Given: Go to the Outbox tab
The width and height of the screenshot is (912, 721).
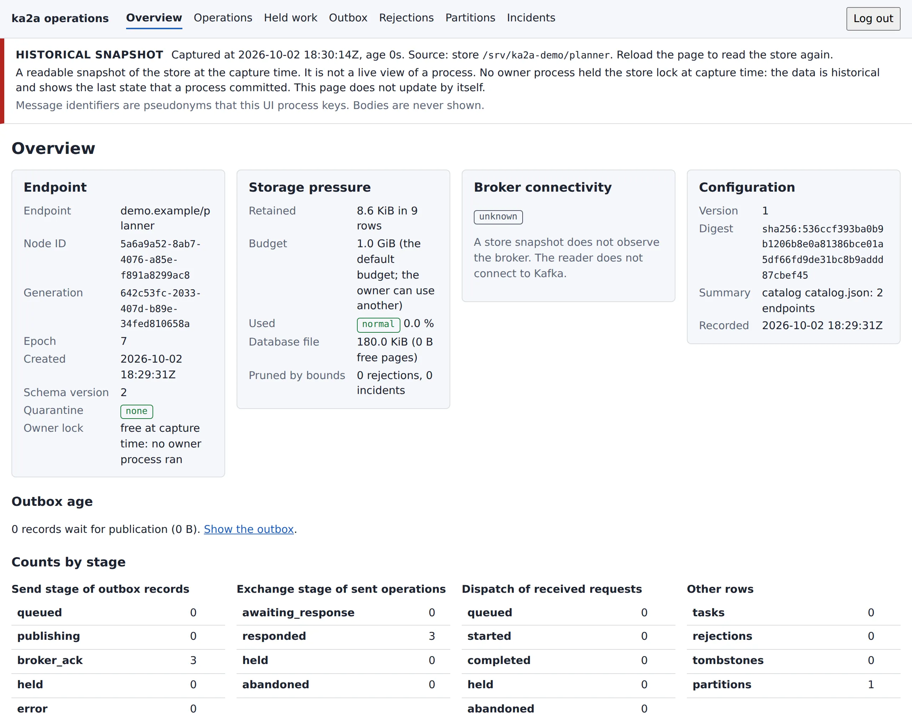Looking at the screenshot, I should pyautogui.click(x=348, y=18).
